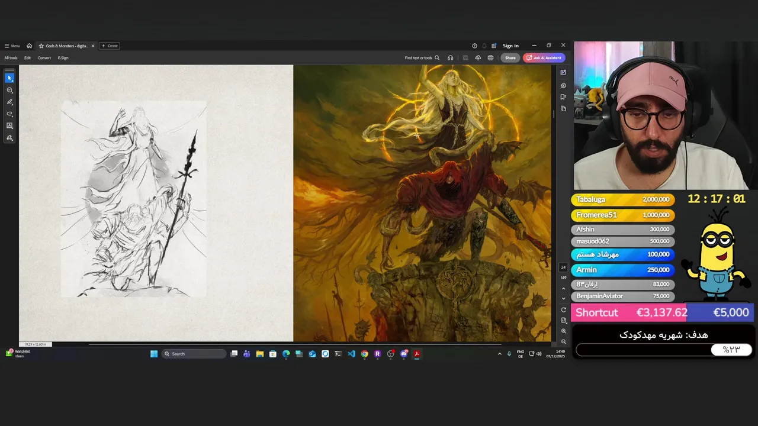Click the Fromerea51 donor row
Image resolution: width=758 pixels, height=426 pixels.
tap(623, 215)
